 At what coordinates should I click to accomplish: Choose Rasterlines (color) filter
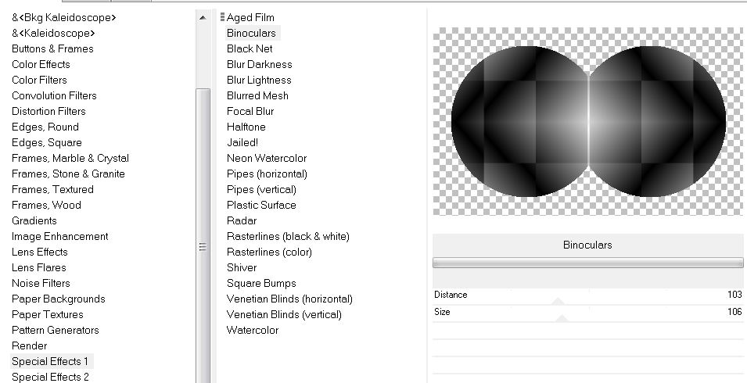[269, 252]
